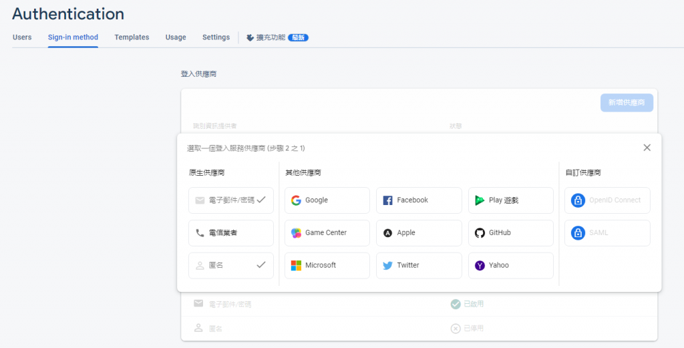Select Google sign-in provider
Viewport: 684px width, 348px height.
click(327, 200)
